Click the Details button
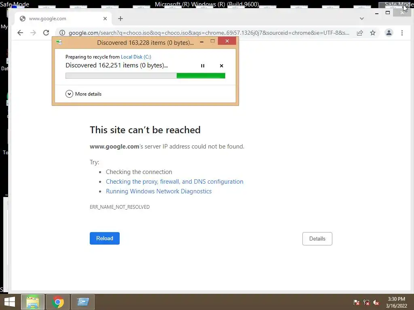The width and height of the screenshot is (414, 310). click(317, 239)
